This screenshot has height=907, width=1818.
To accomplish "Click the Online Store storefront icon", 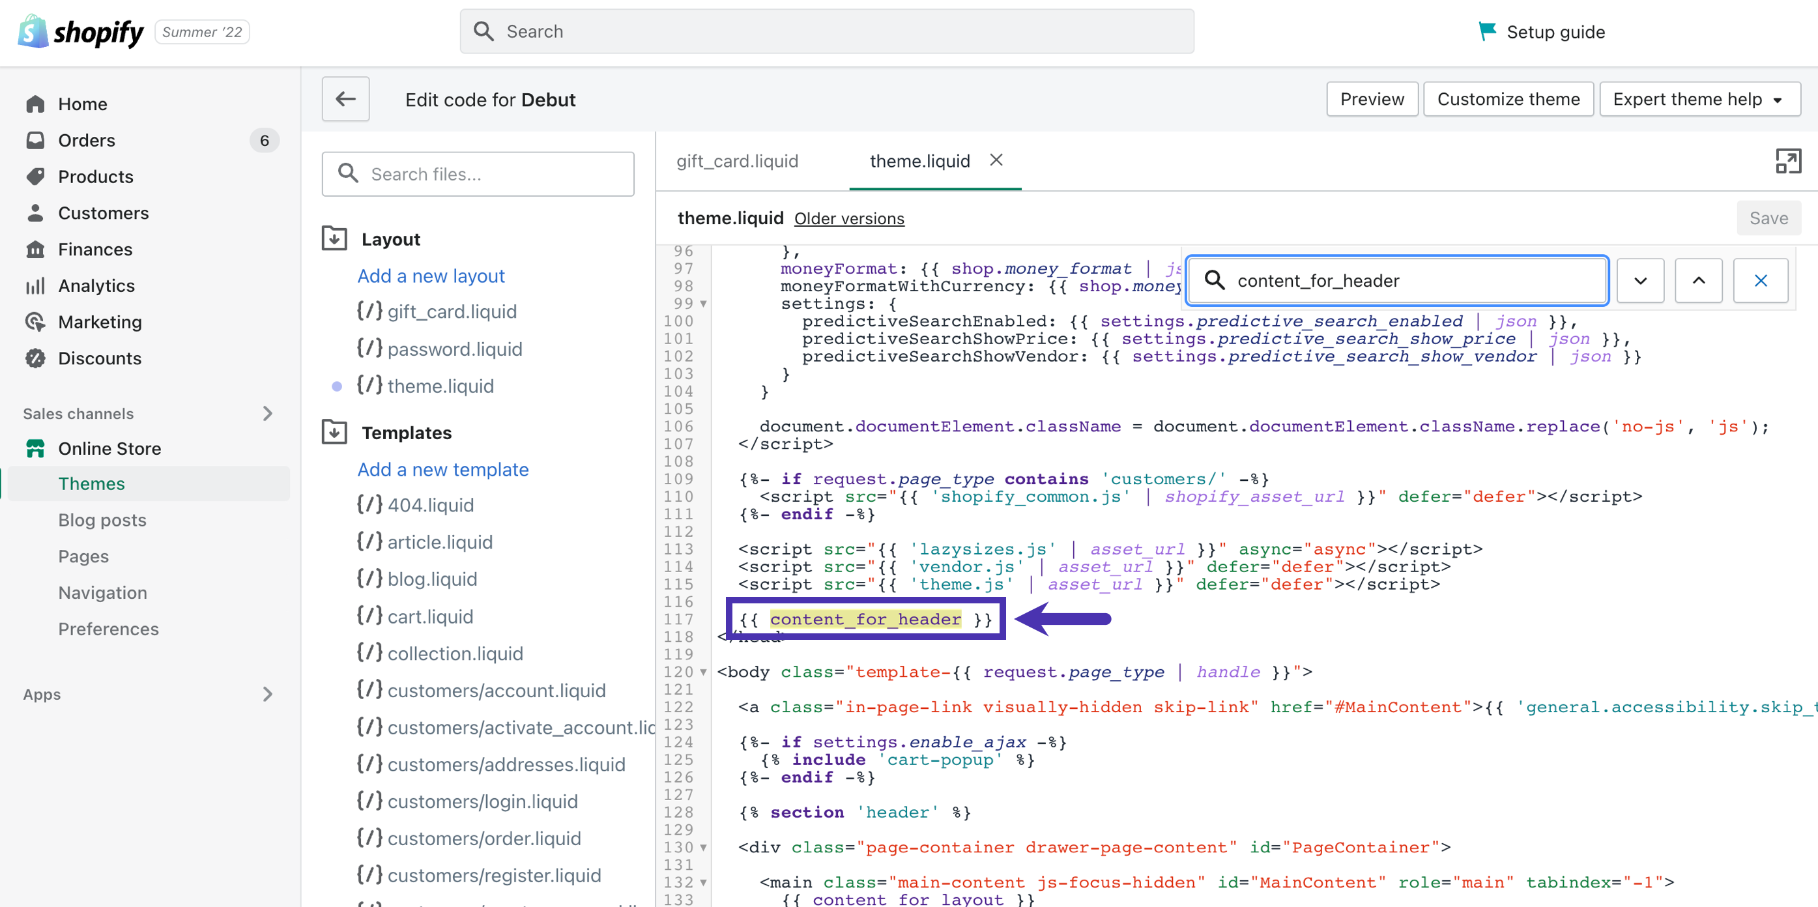I will 35,448.
